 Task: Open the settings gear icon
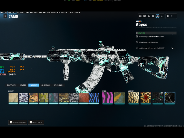[x=153, y=16]
